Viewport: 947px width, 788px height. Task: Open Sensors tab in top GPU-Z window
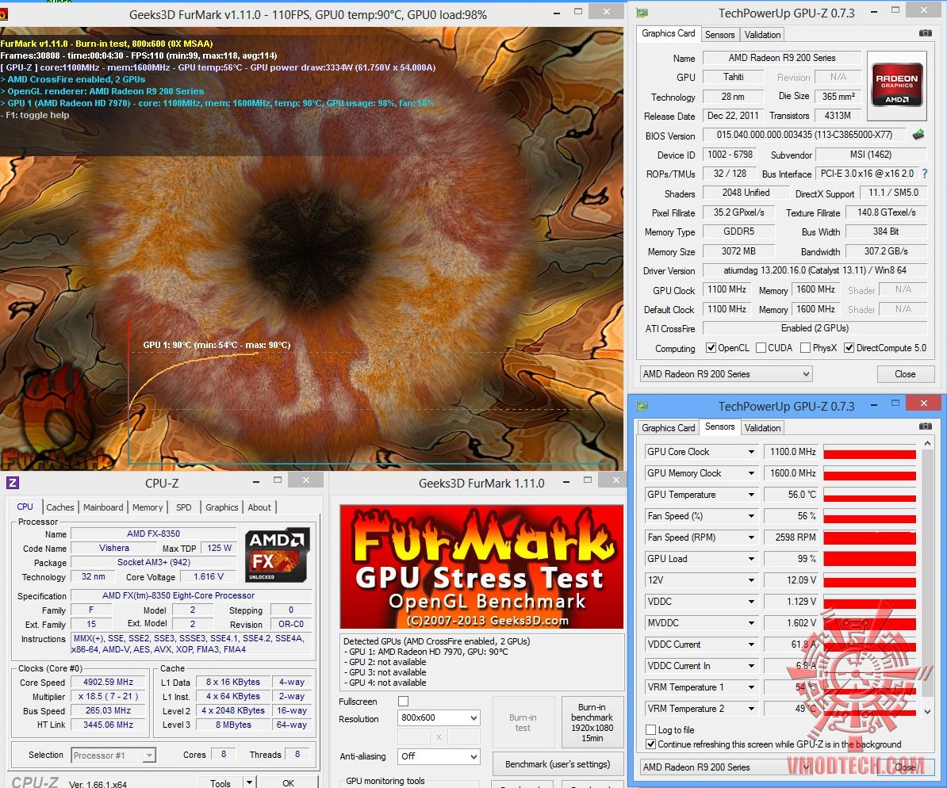coord(720,35)
